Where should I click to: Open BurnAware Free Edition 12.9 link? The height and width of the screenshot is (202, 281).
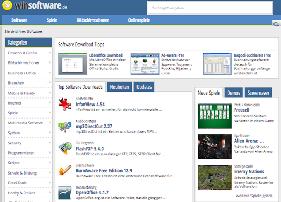tap(104, 171)
